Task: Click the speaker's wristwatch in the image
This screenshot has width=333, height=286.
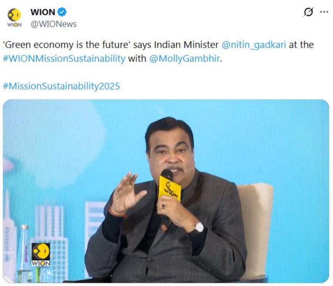Action: pyautogui.click(x=199, y=227)
